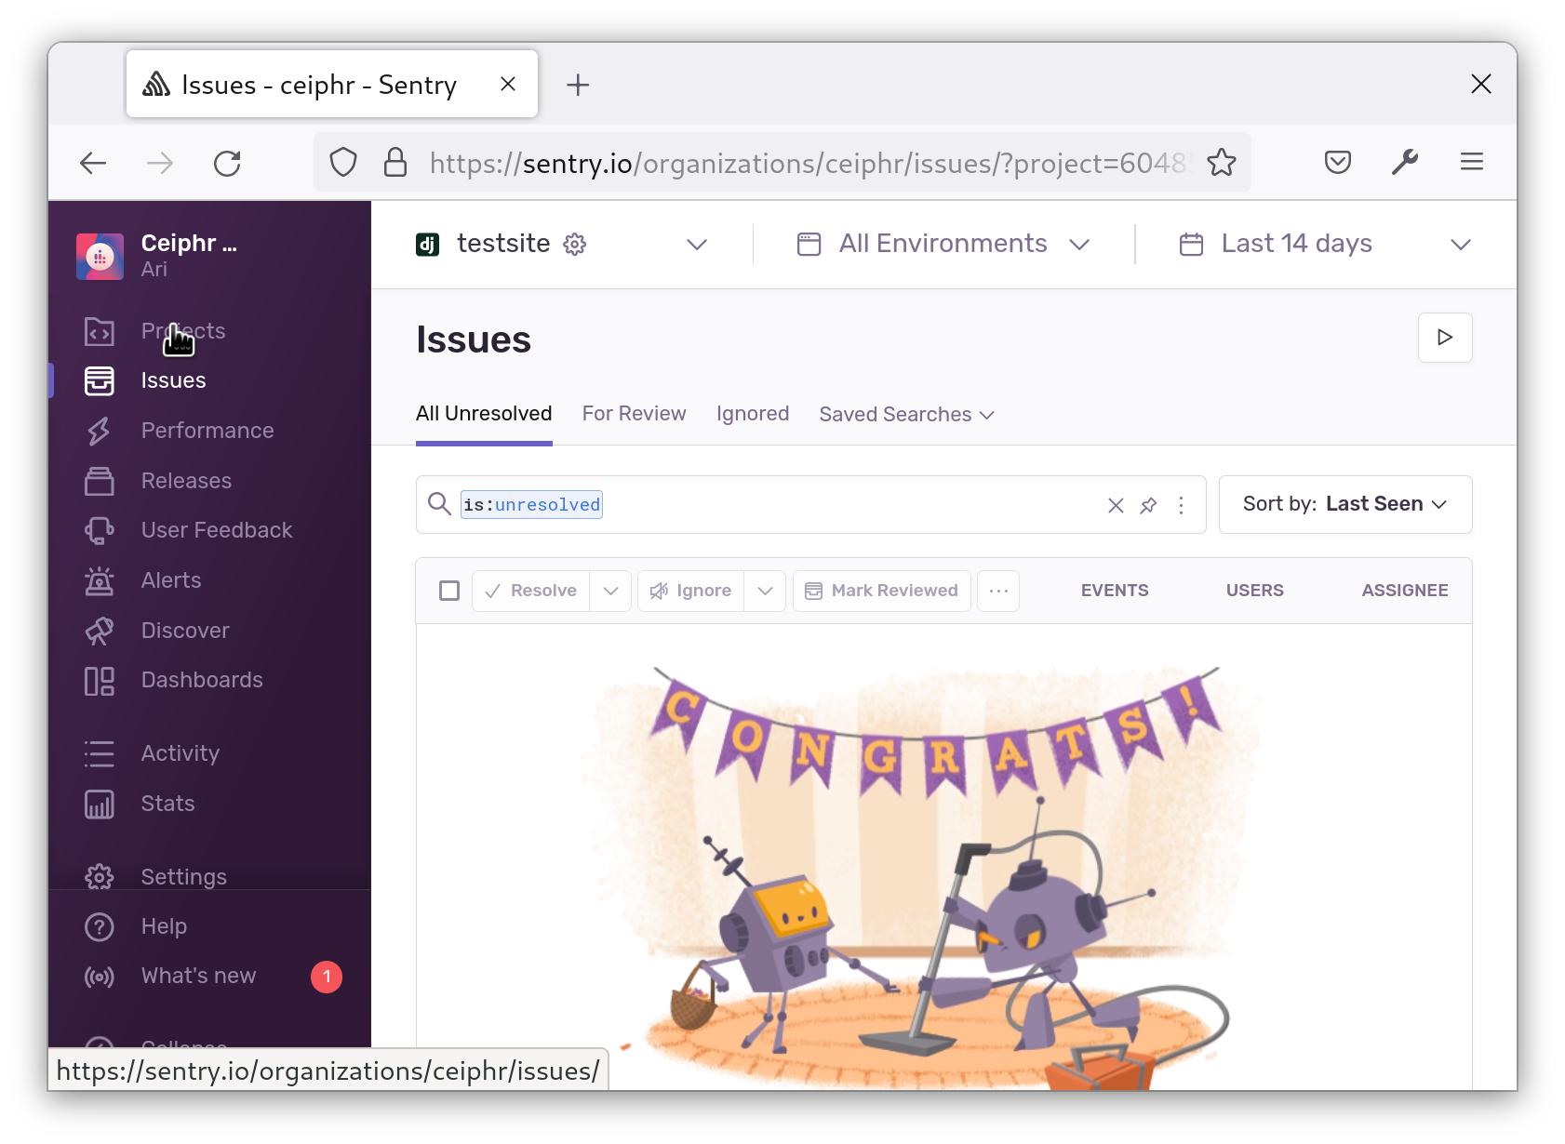Open the Last 14 days picker
Image resolution: width=1565 pixels, height=1144 pixels.
[x=1296, y=244]
